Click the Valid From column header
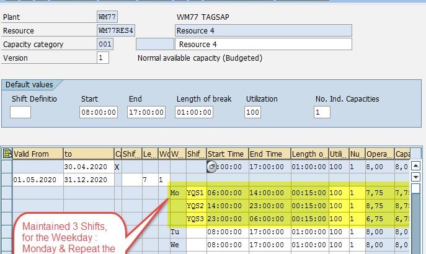Viewport: 426px width, 254px height. [38, 154]
